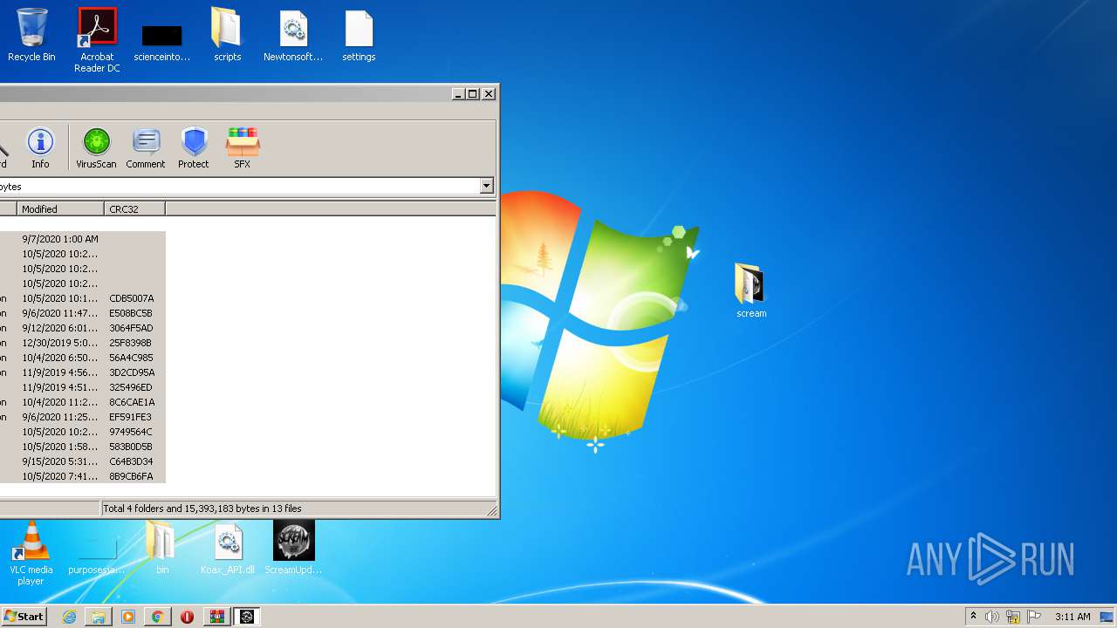The height and width of the screenshot is (628, 1117).
Task: Run VirusScan from the WinRAR toolbar
Action: (x=96, y=147)
